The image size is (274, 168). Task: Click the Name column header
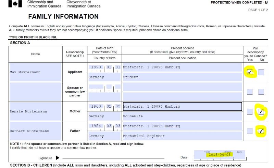click(x=36, y=54)
